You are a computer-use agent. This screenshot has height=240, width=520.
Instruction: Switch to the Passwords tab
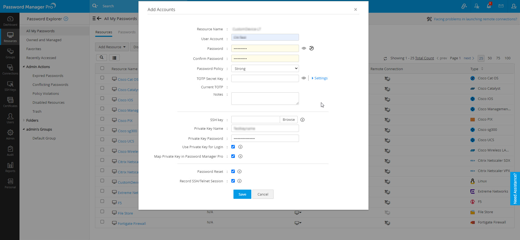127,32
